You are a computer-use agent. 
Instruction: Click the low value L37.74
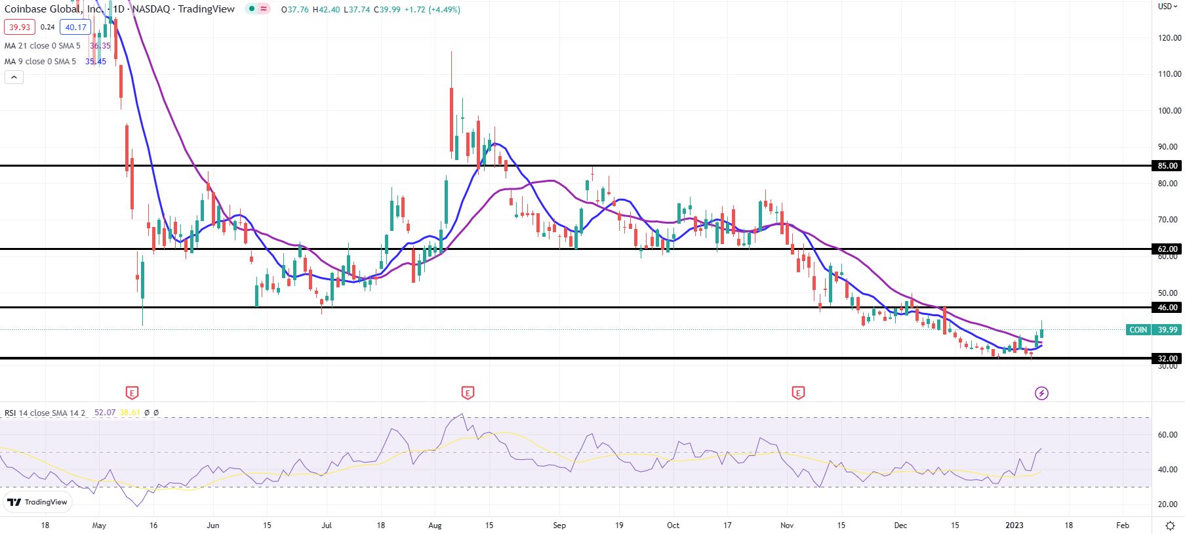pos(357,10)
